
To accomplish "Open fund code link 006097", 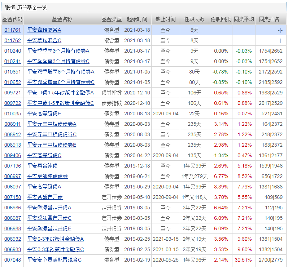I will pyautogui.click(x=13, y=187).
